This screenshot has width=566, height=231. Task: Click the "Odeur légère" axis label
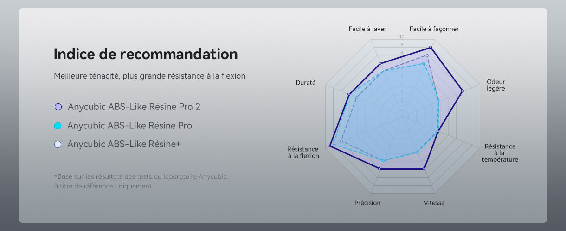click(495, 85)
